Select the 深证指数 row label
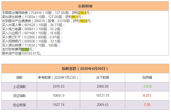Screen dimensions: 171x112 pyautogui.click(x=19, y=96)
